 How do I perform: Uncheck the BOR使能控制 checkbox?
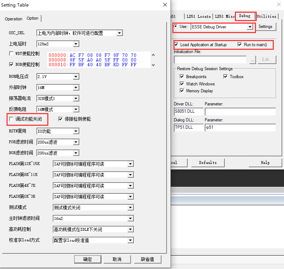(11, 64)
